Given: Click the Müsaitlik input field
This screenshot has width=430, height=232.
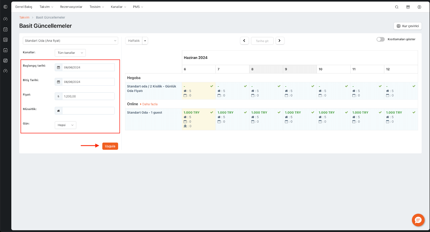Looking at the screenshot, I should (88, 111).
